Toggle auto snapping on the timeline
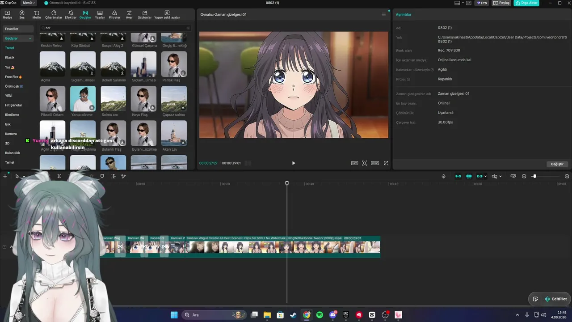 tap(469, 176)
